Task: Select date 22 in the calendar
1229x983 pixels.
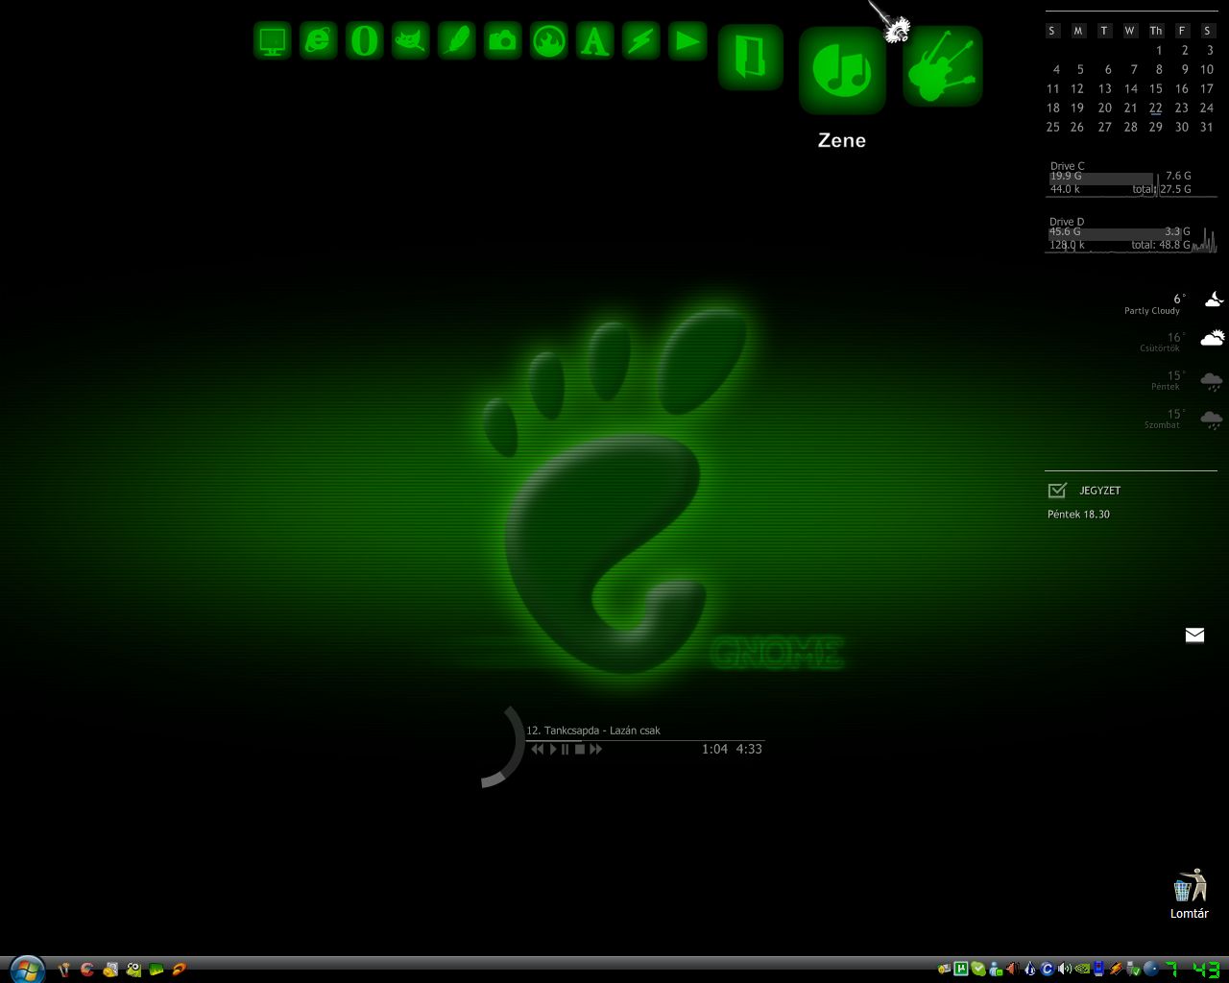Action: (x=1156, y=108)
